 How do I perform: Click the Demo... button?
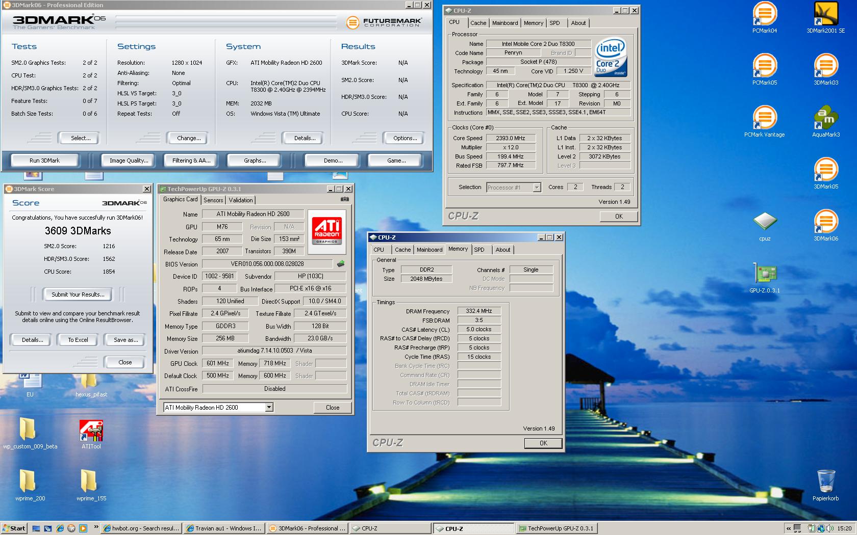[x=333, y=160]
